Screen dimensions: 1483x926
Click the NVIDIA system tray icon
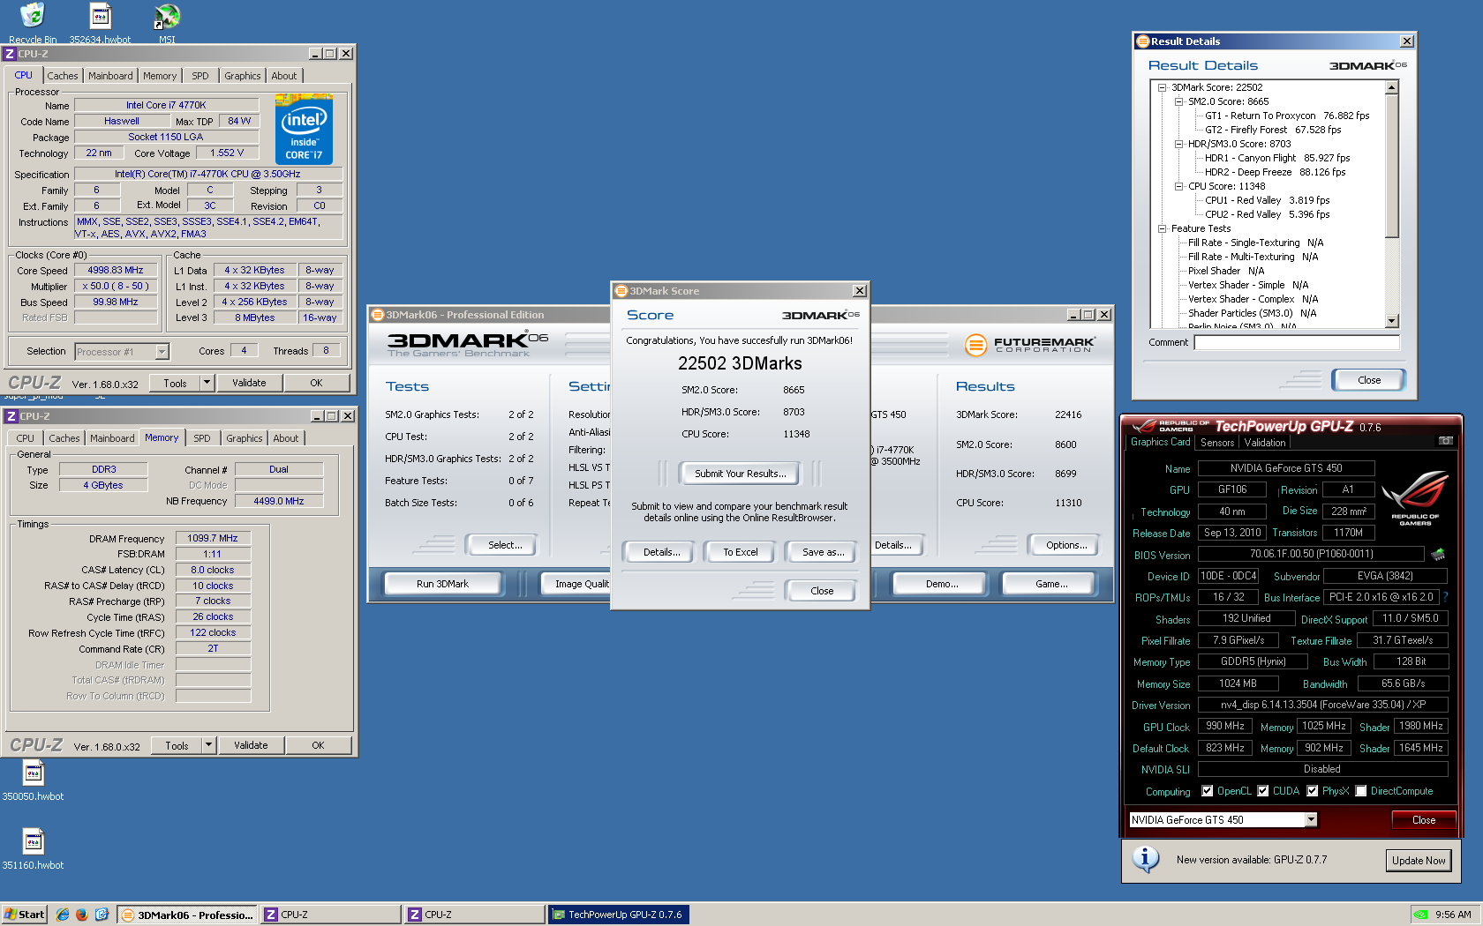[x=1420, y=915]
